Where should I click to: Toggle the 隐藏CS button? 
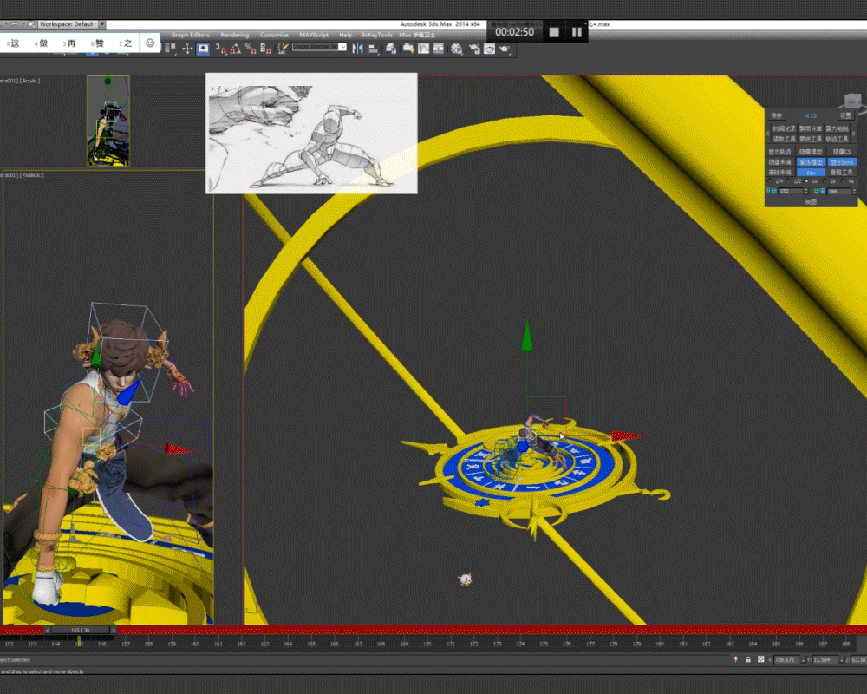pos(842,152)
